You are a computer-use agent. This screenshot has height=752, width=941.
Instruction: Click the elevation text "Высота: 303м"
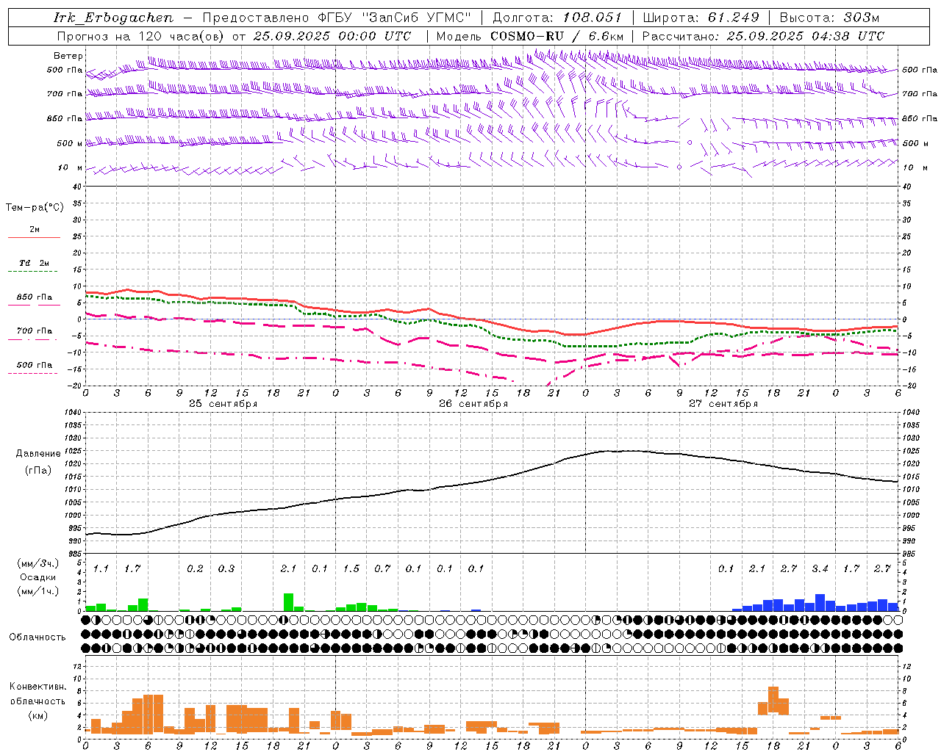click(829, 18)
